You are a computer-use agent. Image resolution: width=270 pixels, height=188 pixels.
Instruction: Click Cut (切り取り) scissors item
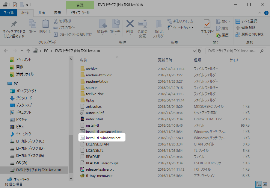[x=62, y=21]
